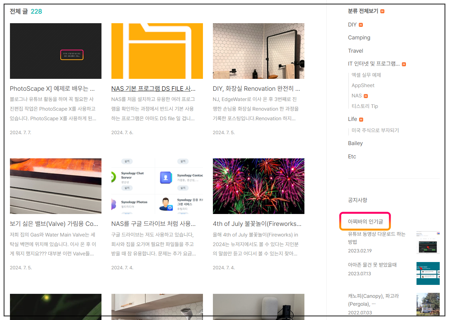The height and width of the screenshot is (320, 449).
Task: Open the Travel category
Action: (355, 51)
